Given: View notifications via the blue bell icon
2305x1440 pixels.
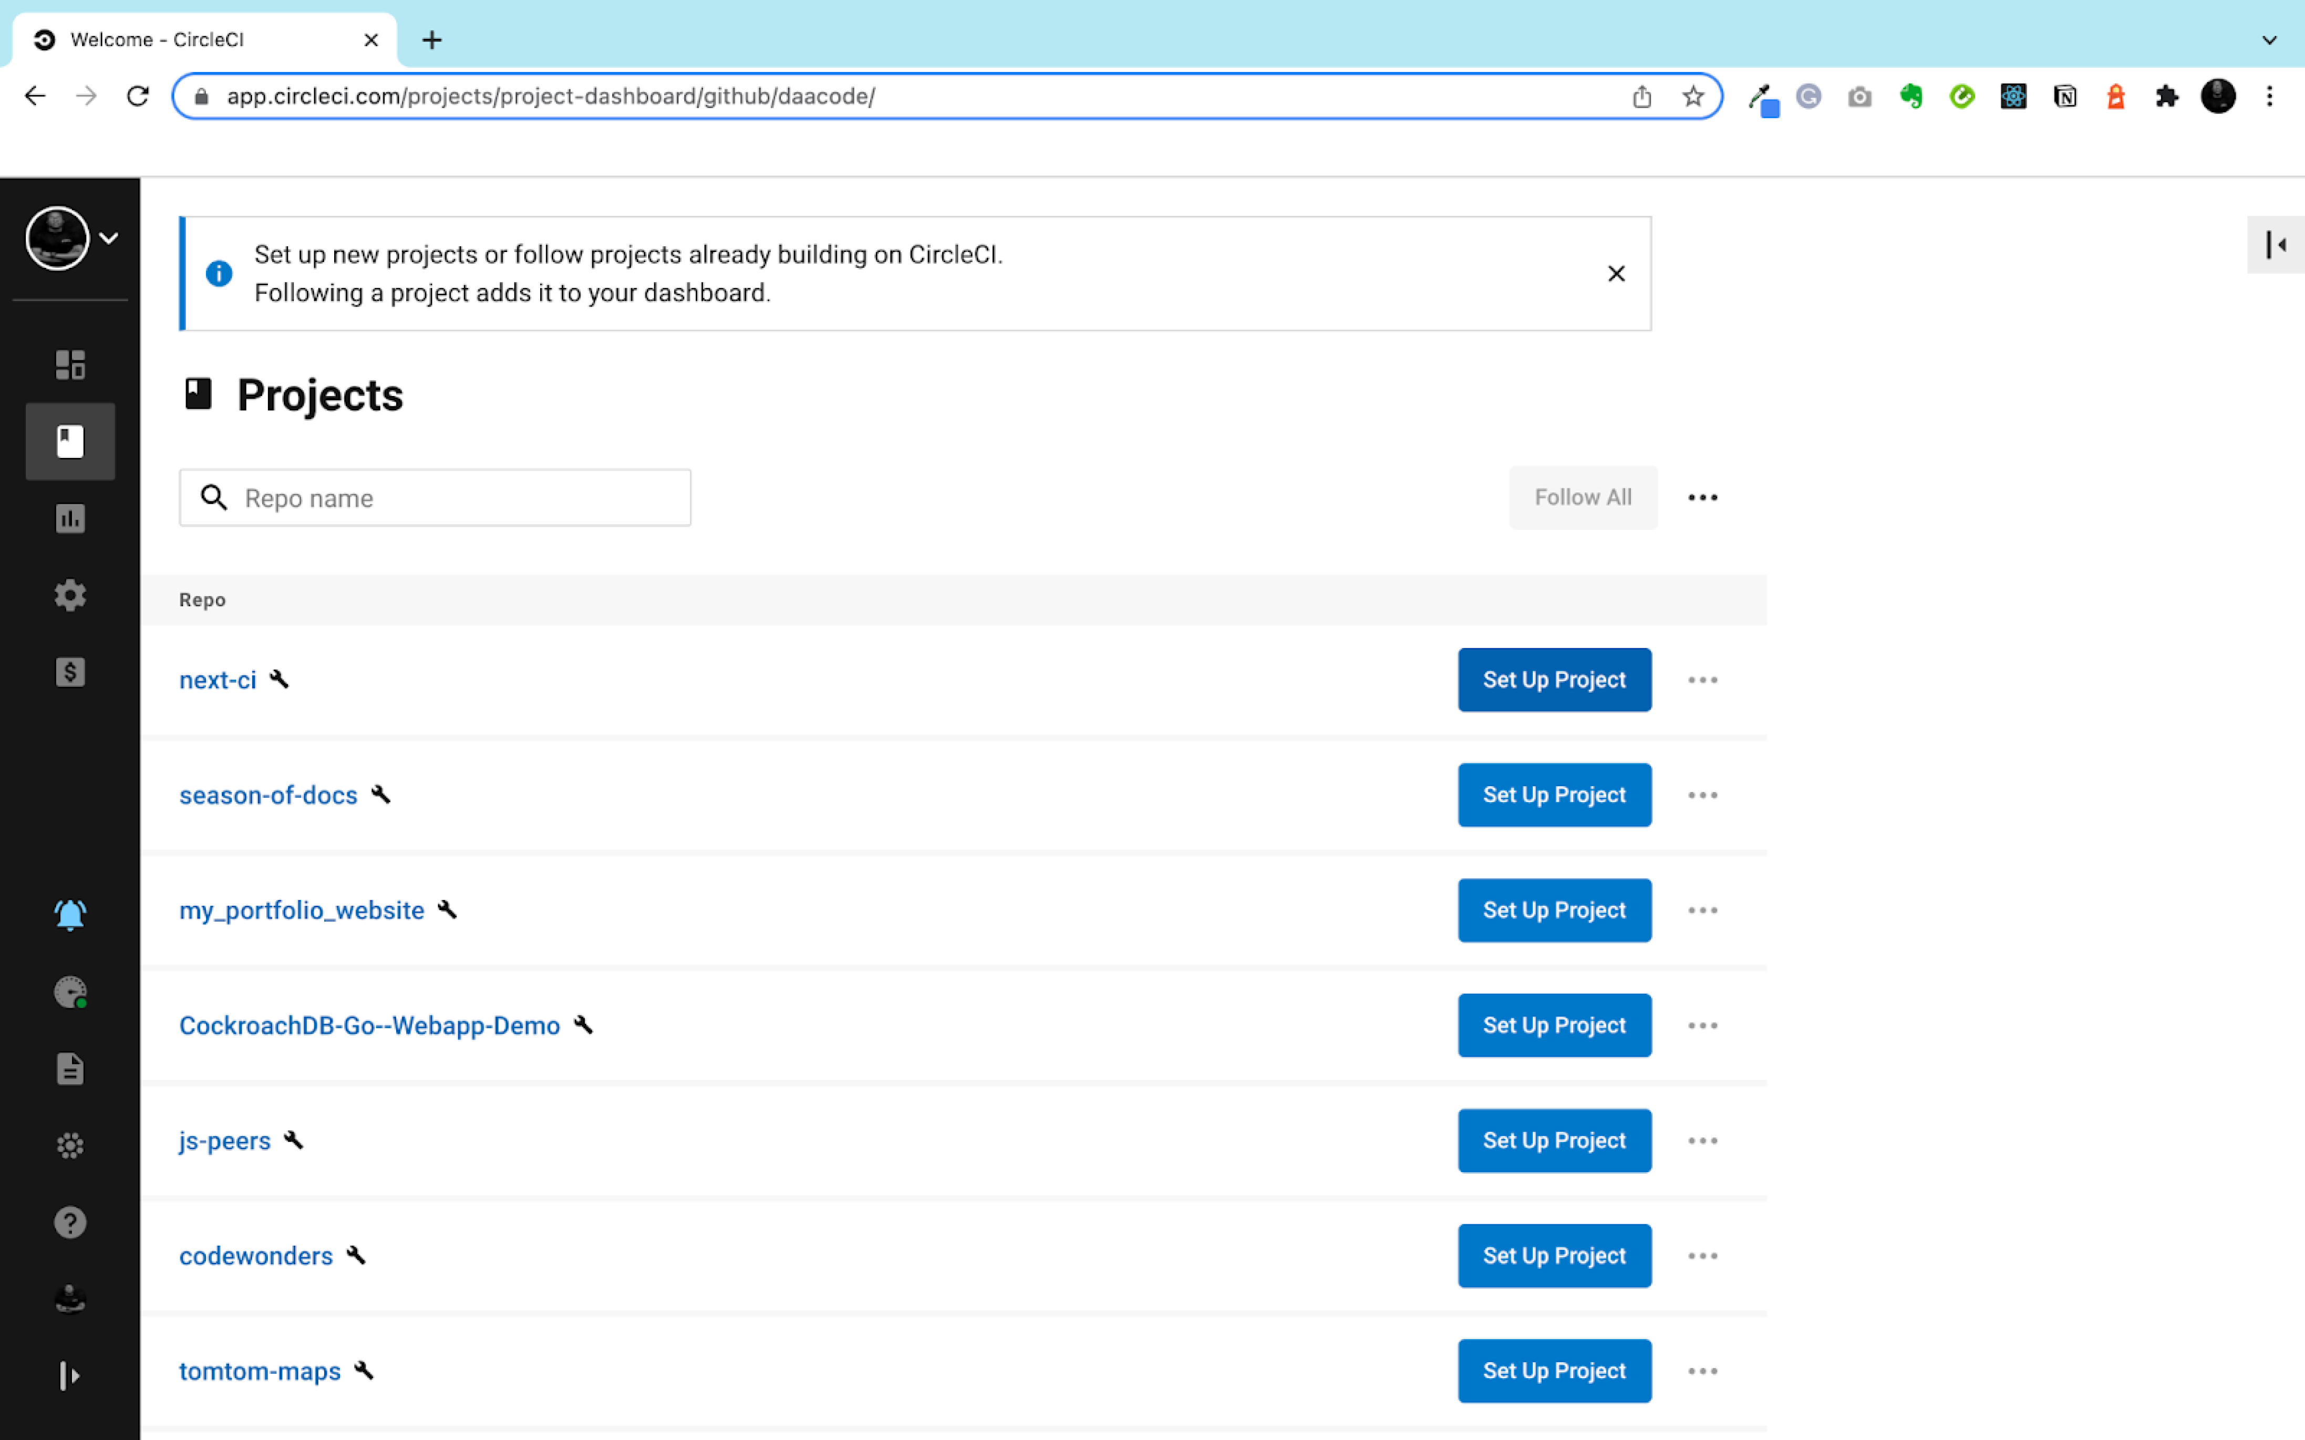Looking at the screenshot, I should pos(69,914).
